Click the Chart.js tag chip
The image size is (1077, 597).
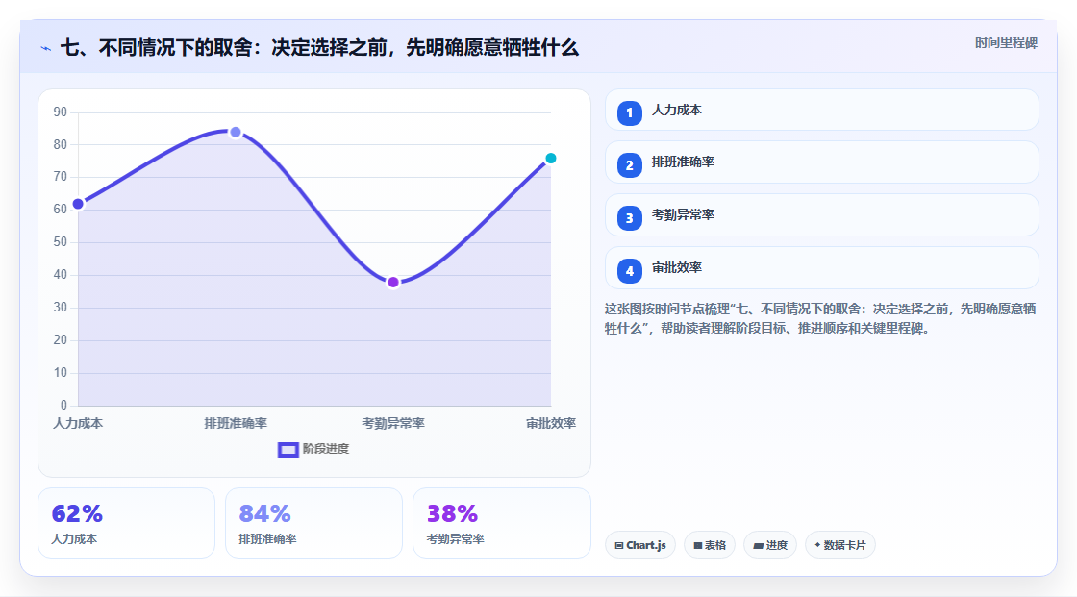[x=640, y=545]
